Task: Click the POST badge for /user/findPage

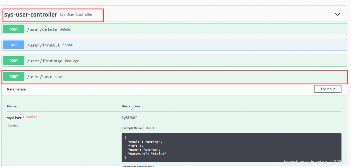Action: pyautogui.click(x=14, y=61)
